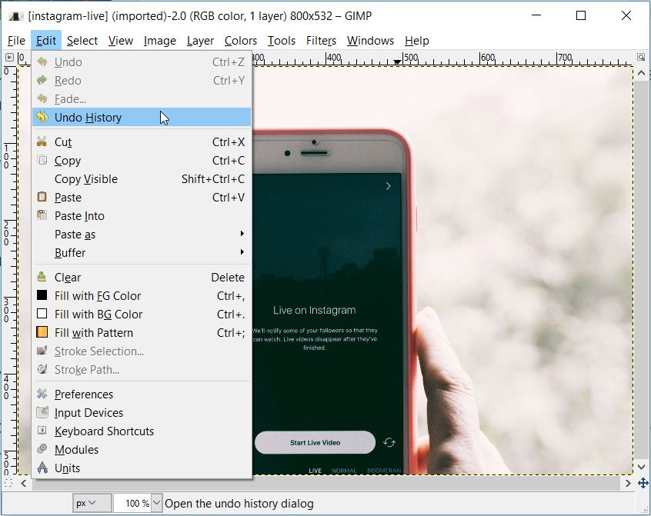This screenshot has height=516, width=651.
Task: Click the Input Devices icon
Action: click(42, 412)
